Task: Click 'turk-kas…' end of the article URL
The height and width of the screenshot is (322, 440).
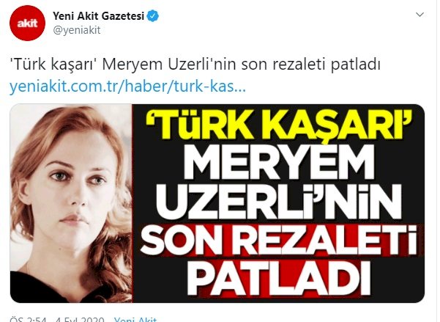Action: pos(209,86)
